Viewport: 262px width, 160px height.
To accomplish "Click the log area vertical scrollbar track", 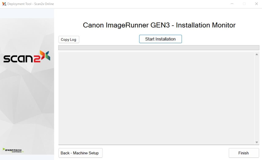I will pos(257,98).
